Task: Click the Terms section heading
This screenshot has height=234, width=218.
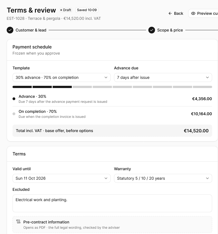Action: pos(19,154)
